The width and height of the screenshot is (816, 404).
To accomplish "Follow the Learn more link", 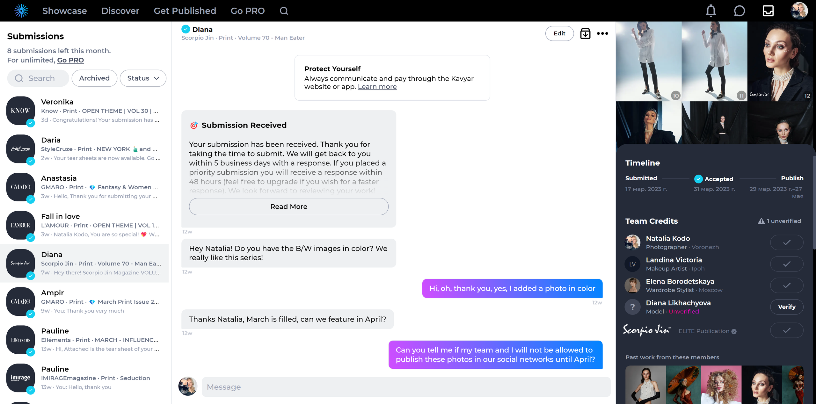I will (377, 87).
